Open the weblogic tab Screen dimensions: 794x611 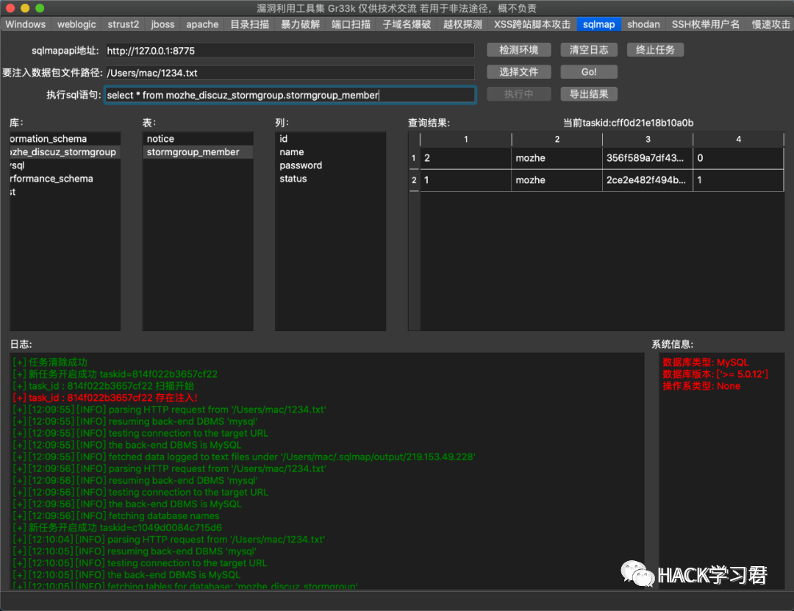pyautogui.click(x=76, y=24)
